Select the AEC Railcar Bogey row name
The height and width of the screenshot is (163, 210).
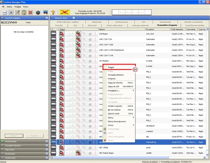click(x=107, y=153)
